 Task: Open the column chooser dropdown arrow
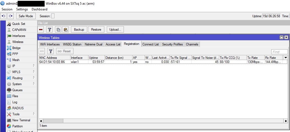point(286,58)
